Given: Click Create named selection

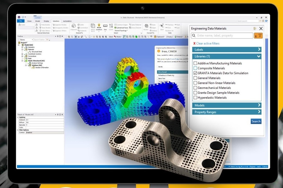Looking at the screenshot, I should (x=22, y=25).
